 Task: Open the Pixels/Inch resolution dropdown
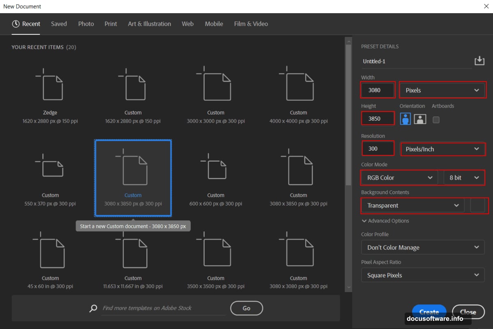click(443, 149)
